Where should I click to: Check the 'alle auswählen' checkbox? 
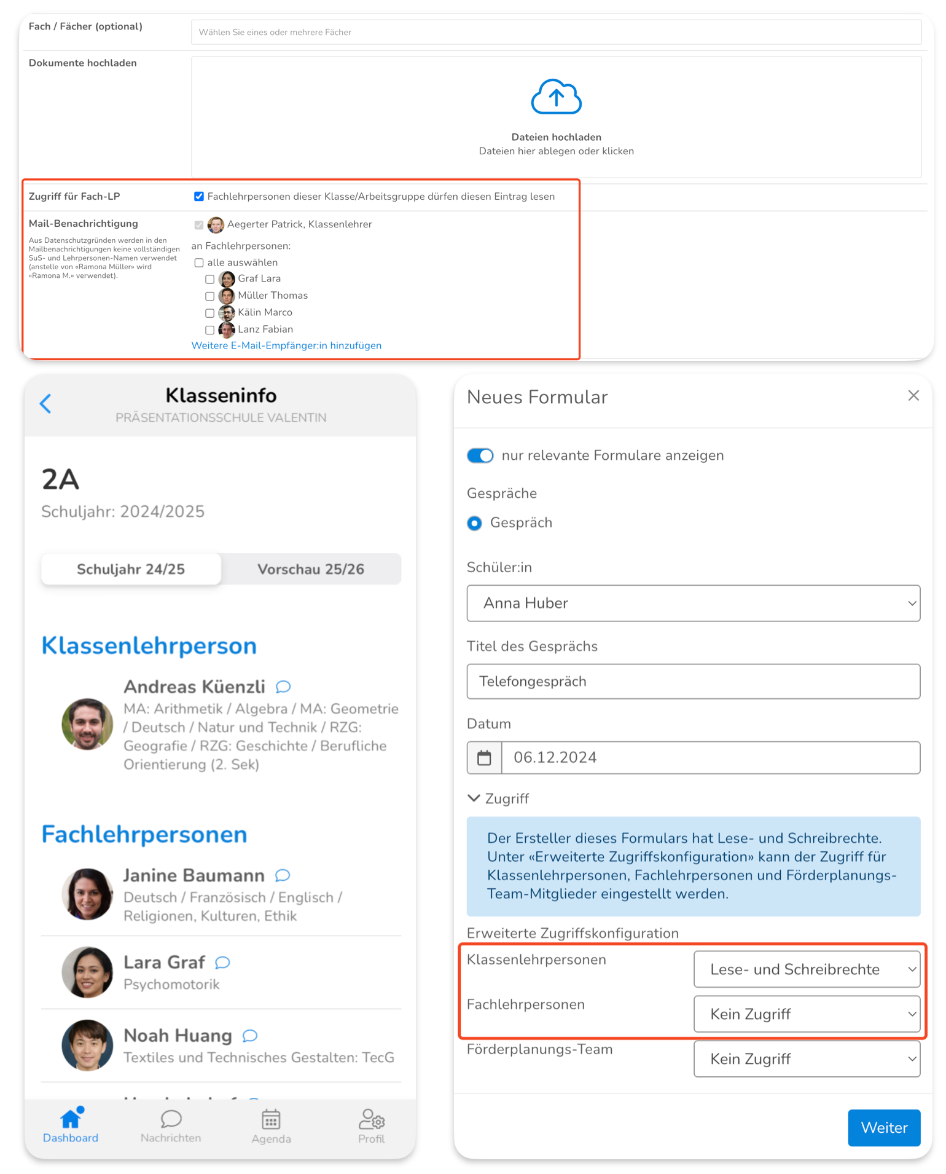pos(199,263)
